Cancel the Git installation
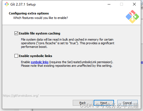143x111 pixels. [x=127, y=103]
